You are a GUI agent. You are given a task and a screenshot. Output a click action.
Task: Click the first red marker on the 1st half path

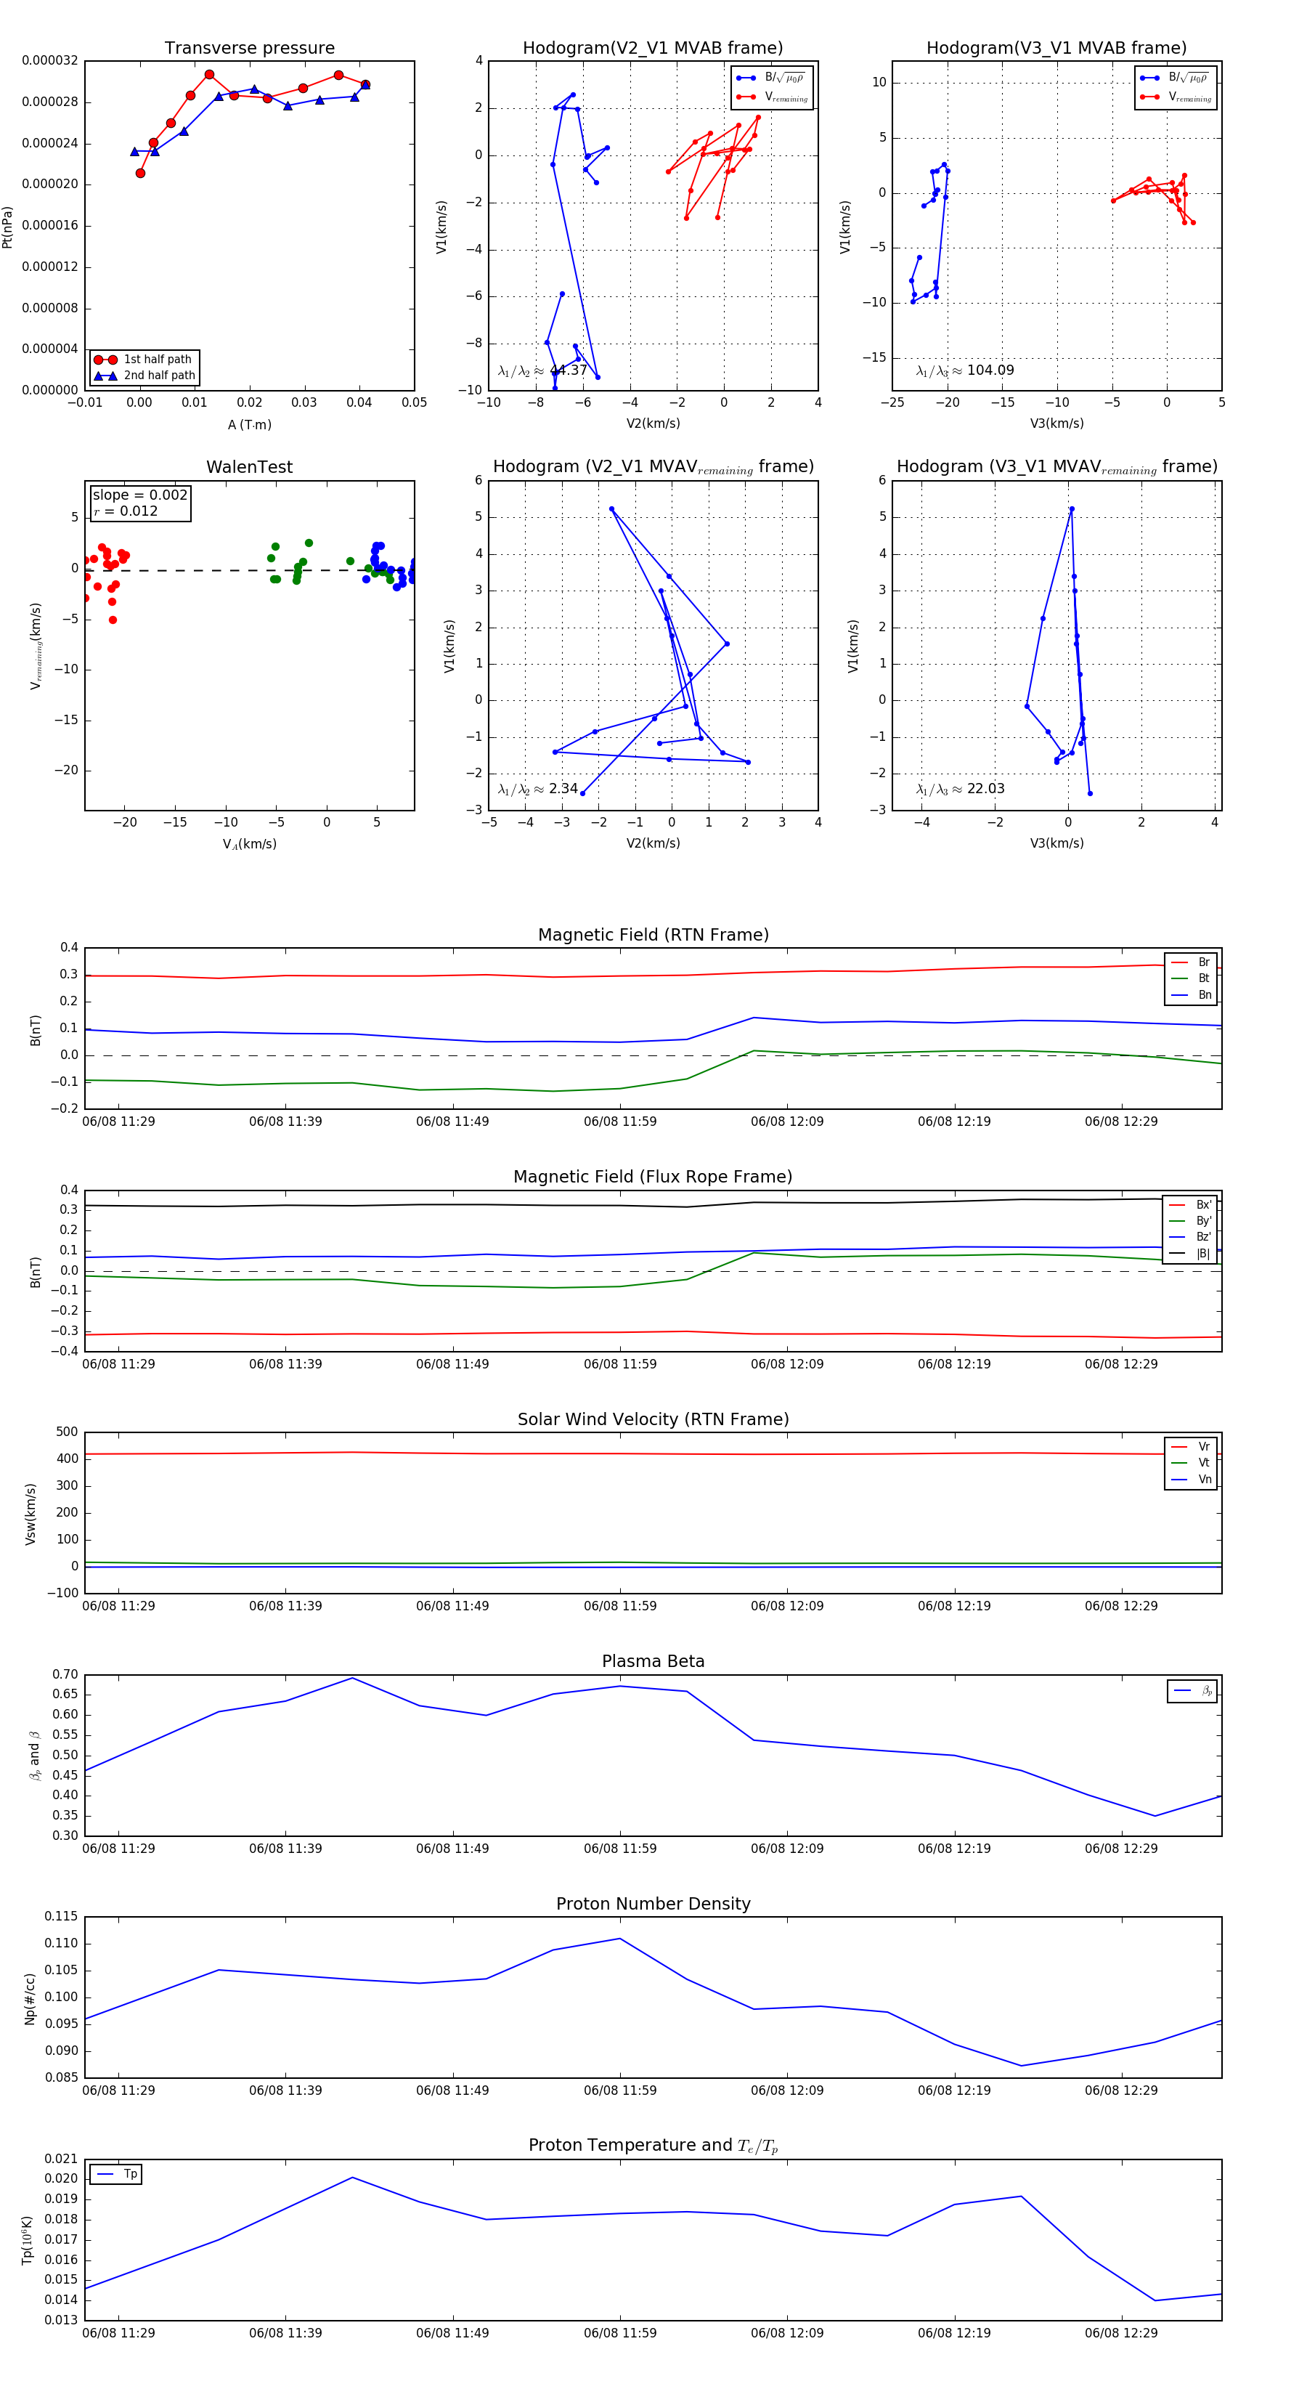click(x=140, y=173)
